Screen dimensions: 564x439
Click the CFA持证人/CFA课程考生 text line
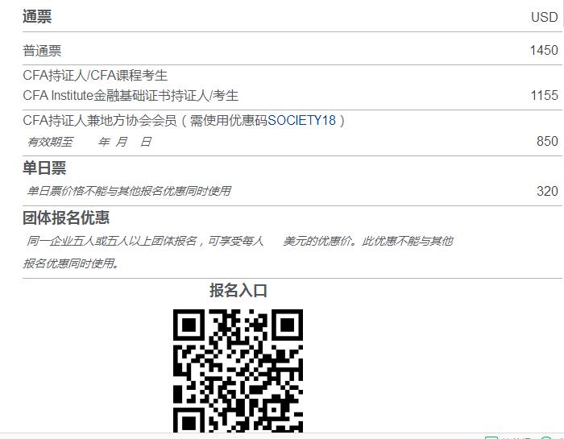pyautogui.click(x=95, y=76)
